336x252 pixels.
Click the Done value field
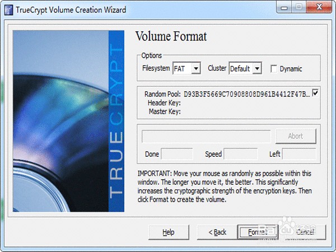click(x=177, y=154)
